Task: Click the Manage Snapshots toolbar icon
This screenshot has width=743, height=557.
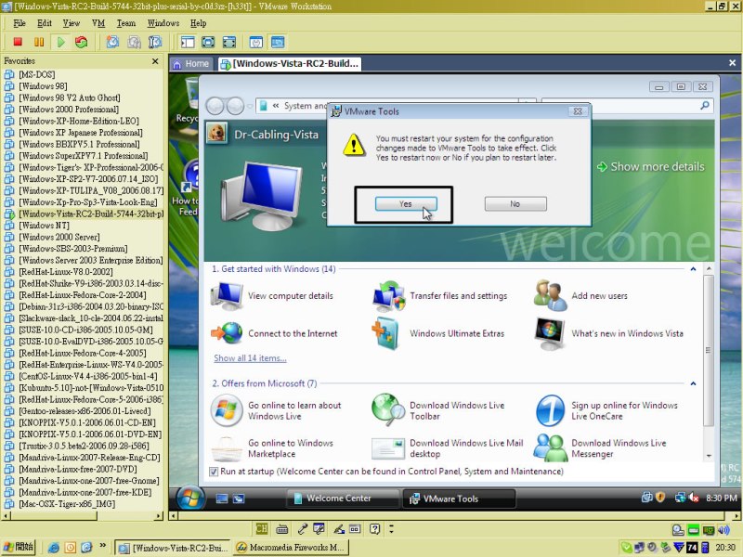Action: (155, 42)
